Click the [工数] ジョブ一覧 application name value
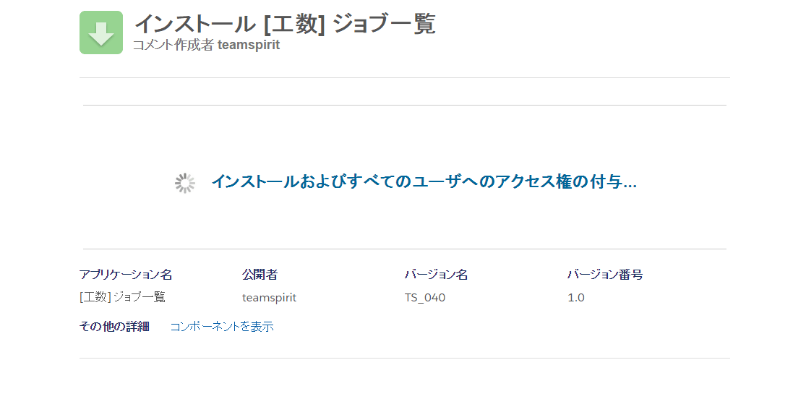 tap(122, 297)
